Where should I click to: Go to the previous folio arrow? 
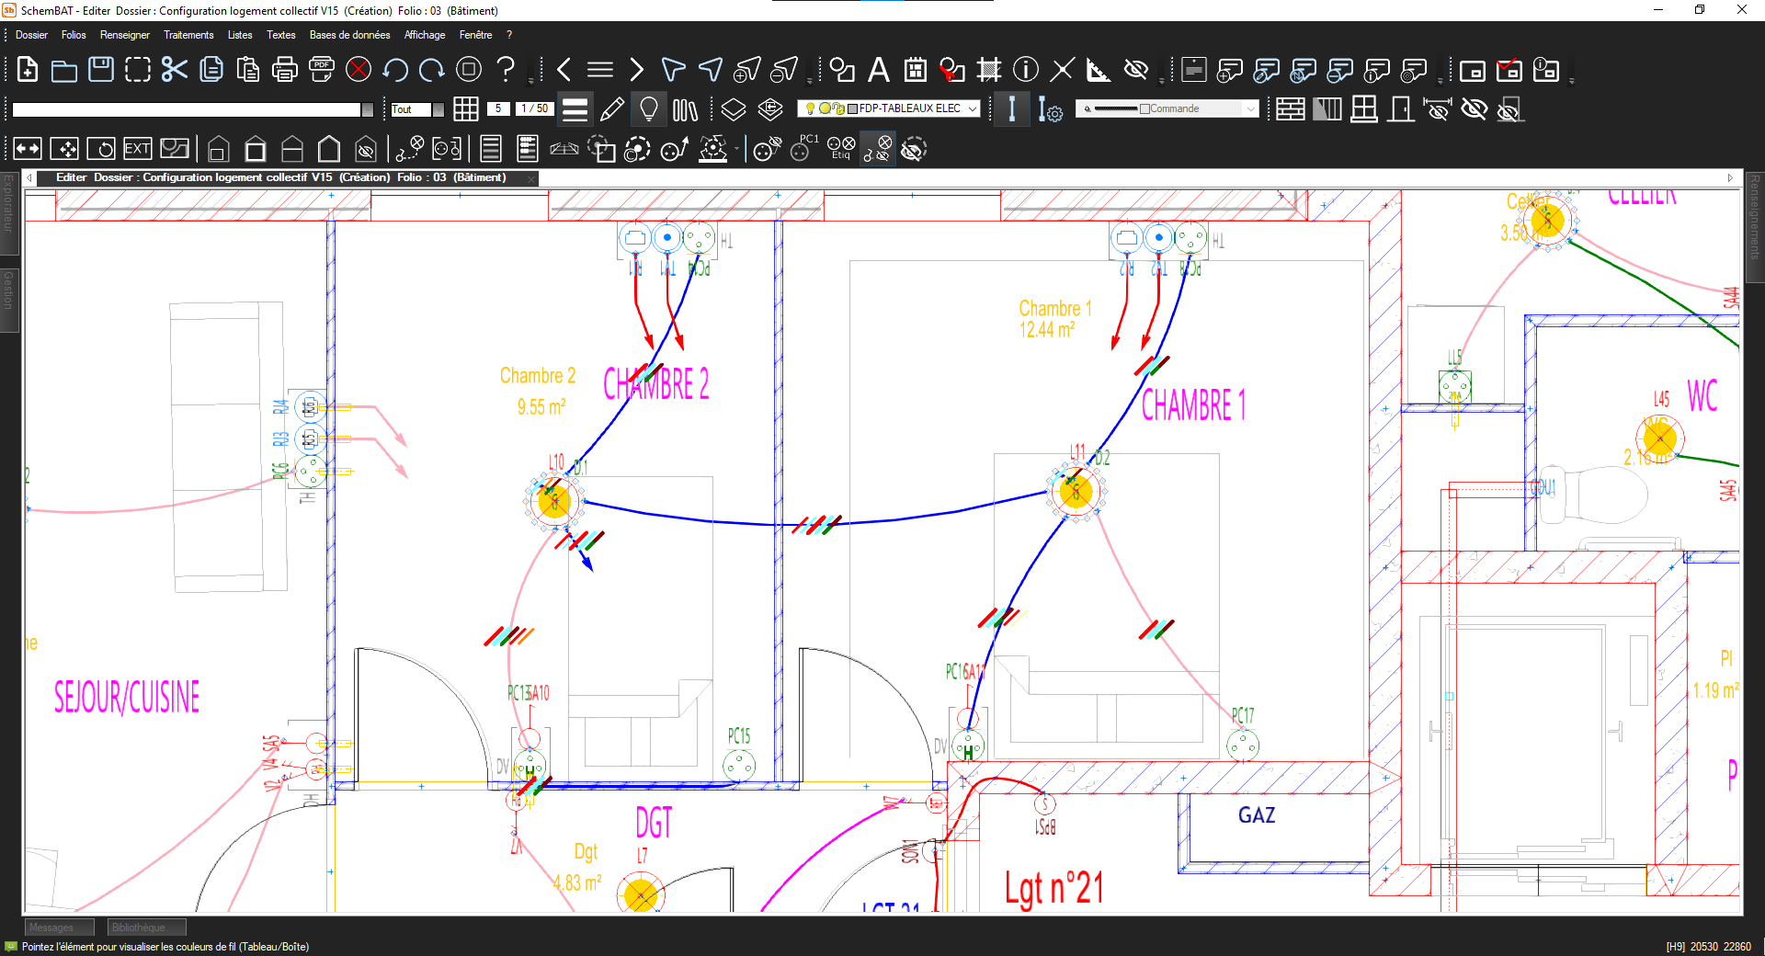[564, 70]
